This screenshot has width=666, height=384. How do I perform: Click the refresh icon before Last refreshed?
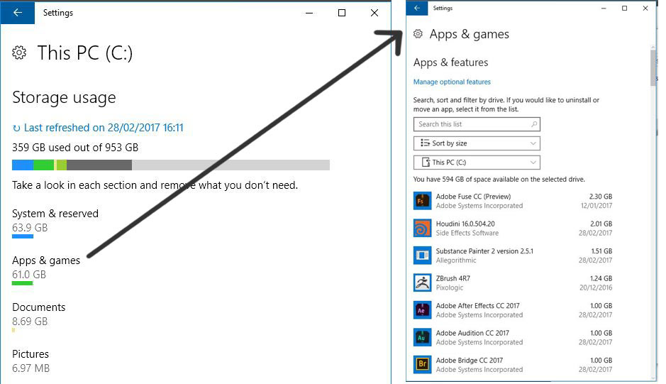16,128
